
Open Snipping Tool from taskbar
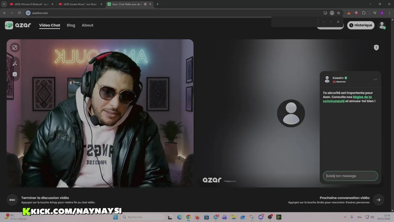tap(252, 217)
